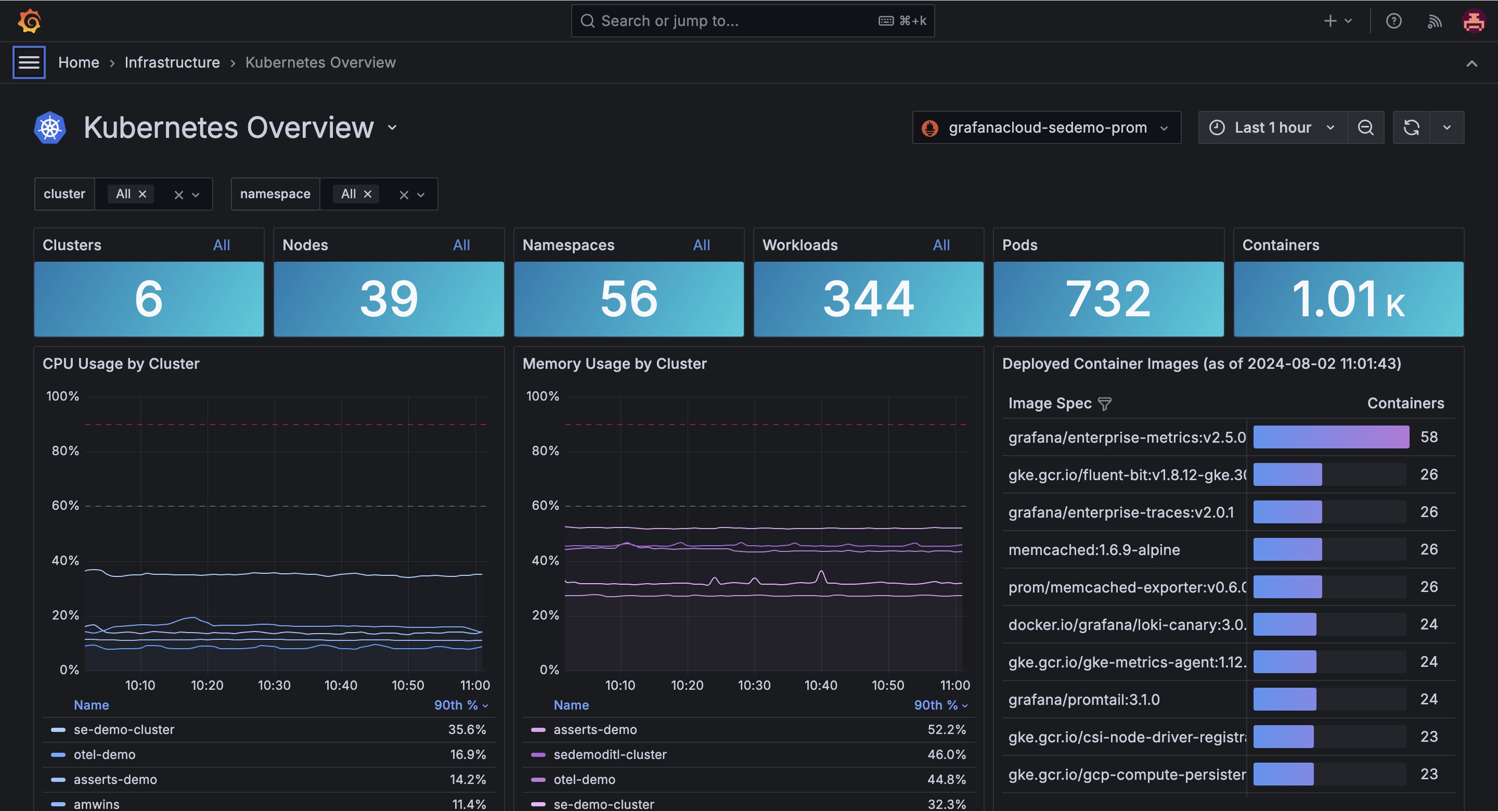This screenshot has height=811, width=1498.
Task: Toggle se-demo-cluster series in CPU legend
Action: point(124,729)
